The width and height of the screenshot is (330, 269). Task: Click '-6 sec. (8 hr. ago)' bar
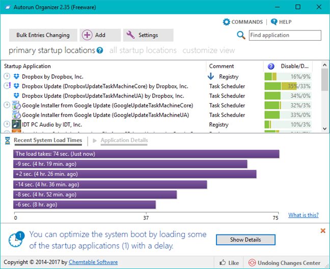click(85, 205)
